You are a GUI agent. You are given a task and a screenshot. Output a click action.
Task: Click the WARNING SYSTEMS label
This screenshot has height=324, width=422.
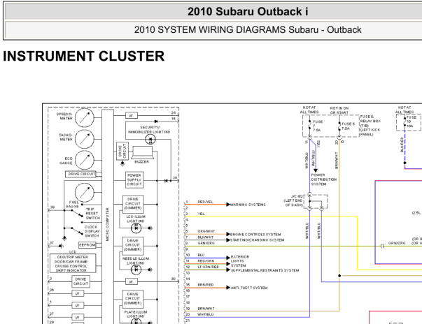point(248,205)
